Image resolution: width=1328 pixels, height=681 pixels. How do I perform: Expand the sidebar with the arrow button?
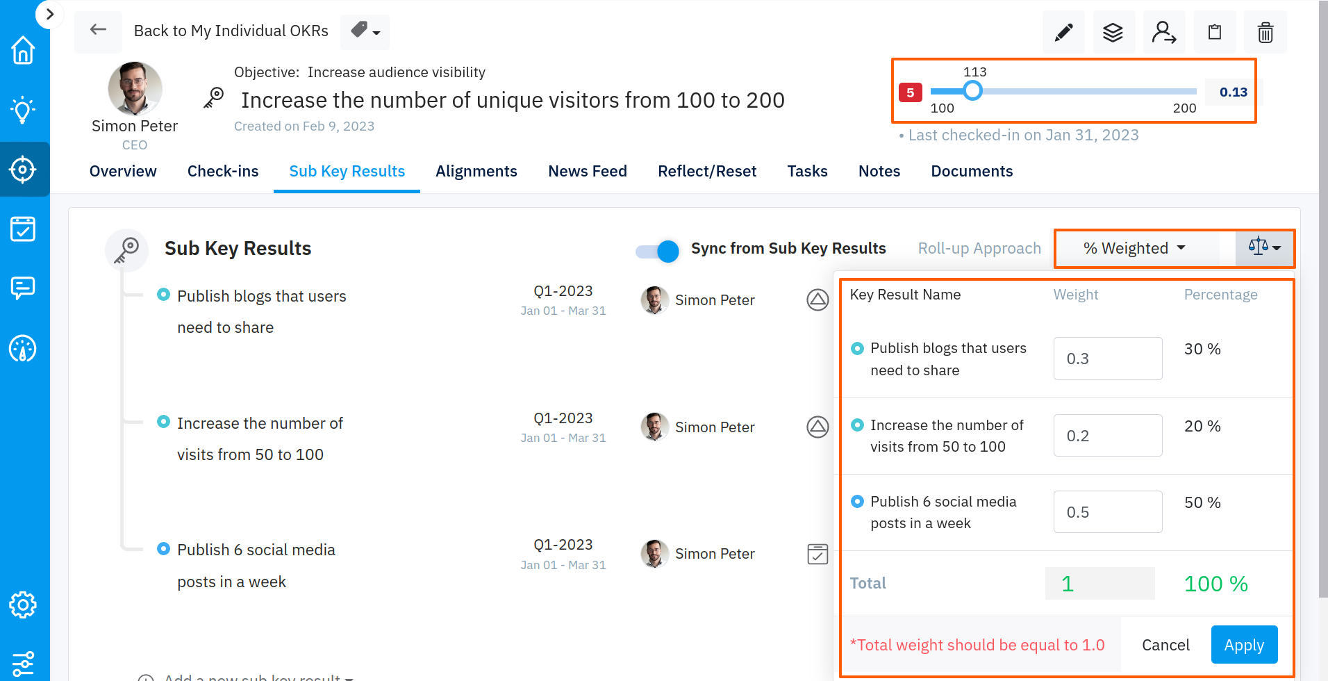pyautogui.click(x=49, y=14)
